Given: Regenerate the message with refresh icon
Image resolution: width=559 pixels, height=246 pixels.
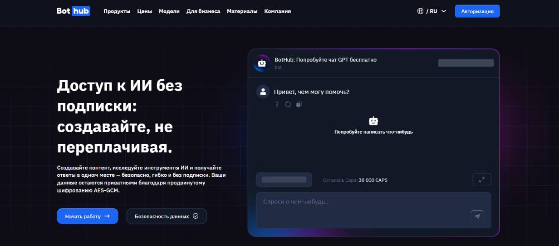Looking at the screenshot, I should (288, 104).
